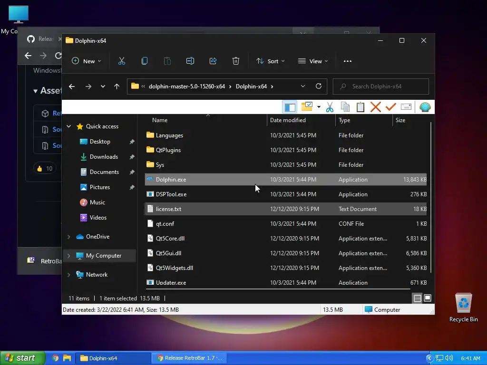The image size is (487, 365).
Task: Click the Paste icon in Explorer ribbon
Action: point(167,61)
